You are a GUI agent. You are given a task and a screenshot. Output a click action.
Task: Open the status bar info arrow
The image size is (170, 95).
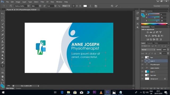pyautogui.click(x=38, y=86)
